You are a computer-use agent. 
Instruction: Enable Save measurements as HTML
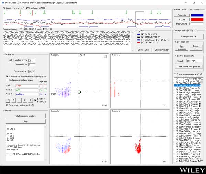(175, 74)
